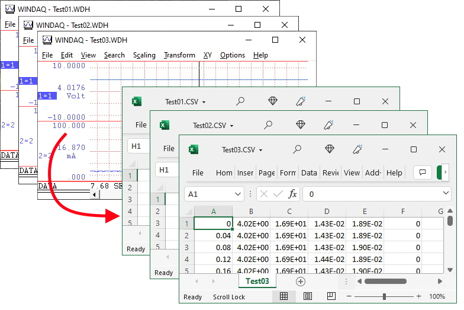Open search in the Test01.CSV title bar
464x310 pixels.
pos(240,101)
